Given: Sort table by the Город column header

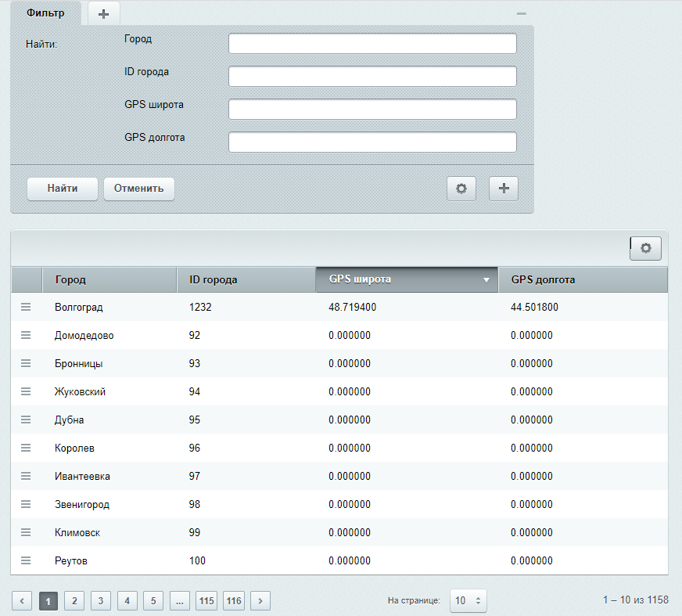Looking at the screenshot, I should coord(109,279).
